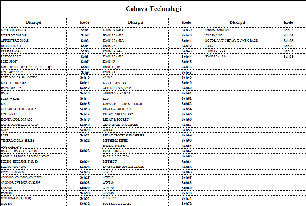Select code Sch72 in the table
Screen dimensions: 306x206
[187, 204]
